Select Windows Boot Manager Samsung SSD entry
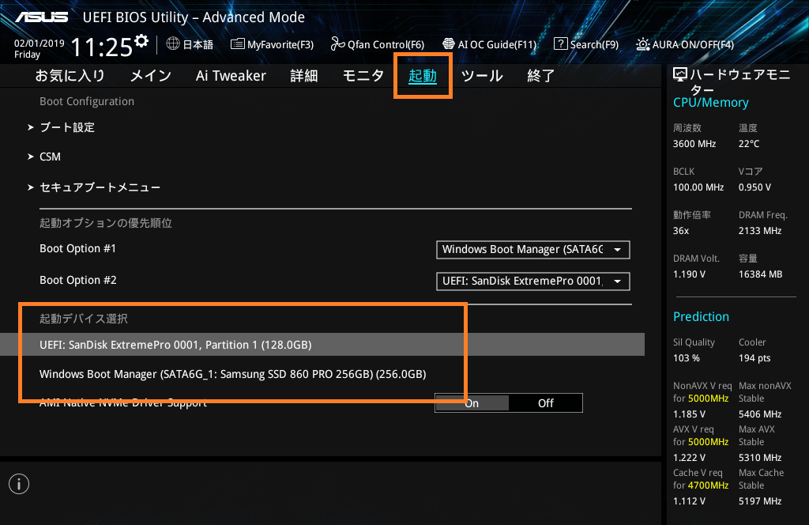Viewport: 809px width, 525px height. pos(233,373)
